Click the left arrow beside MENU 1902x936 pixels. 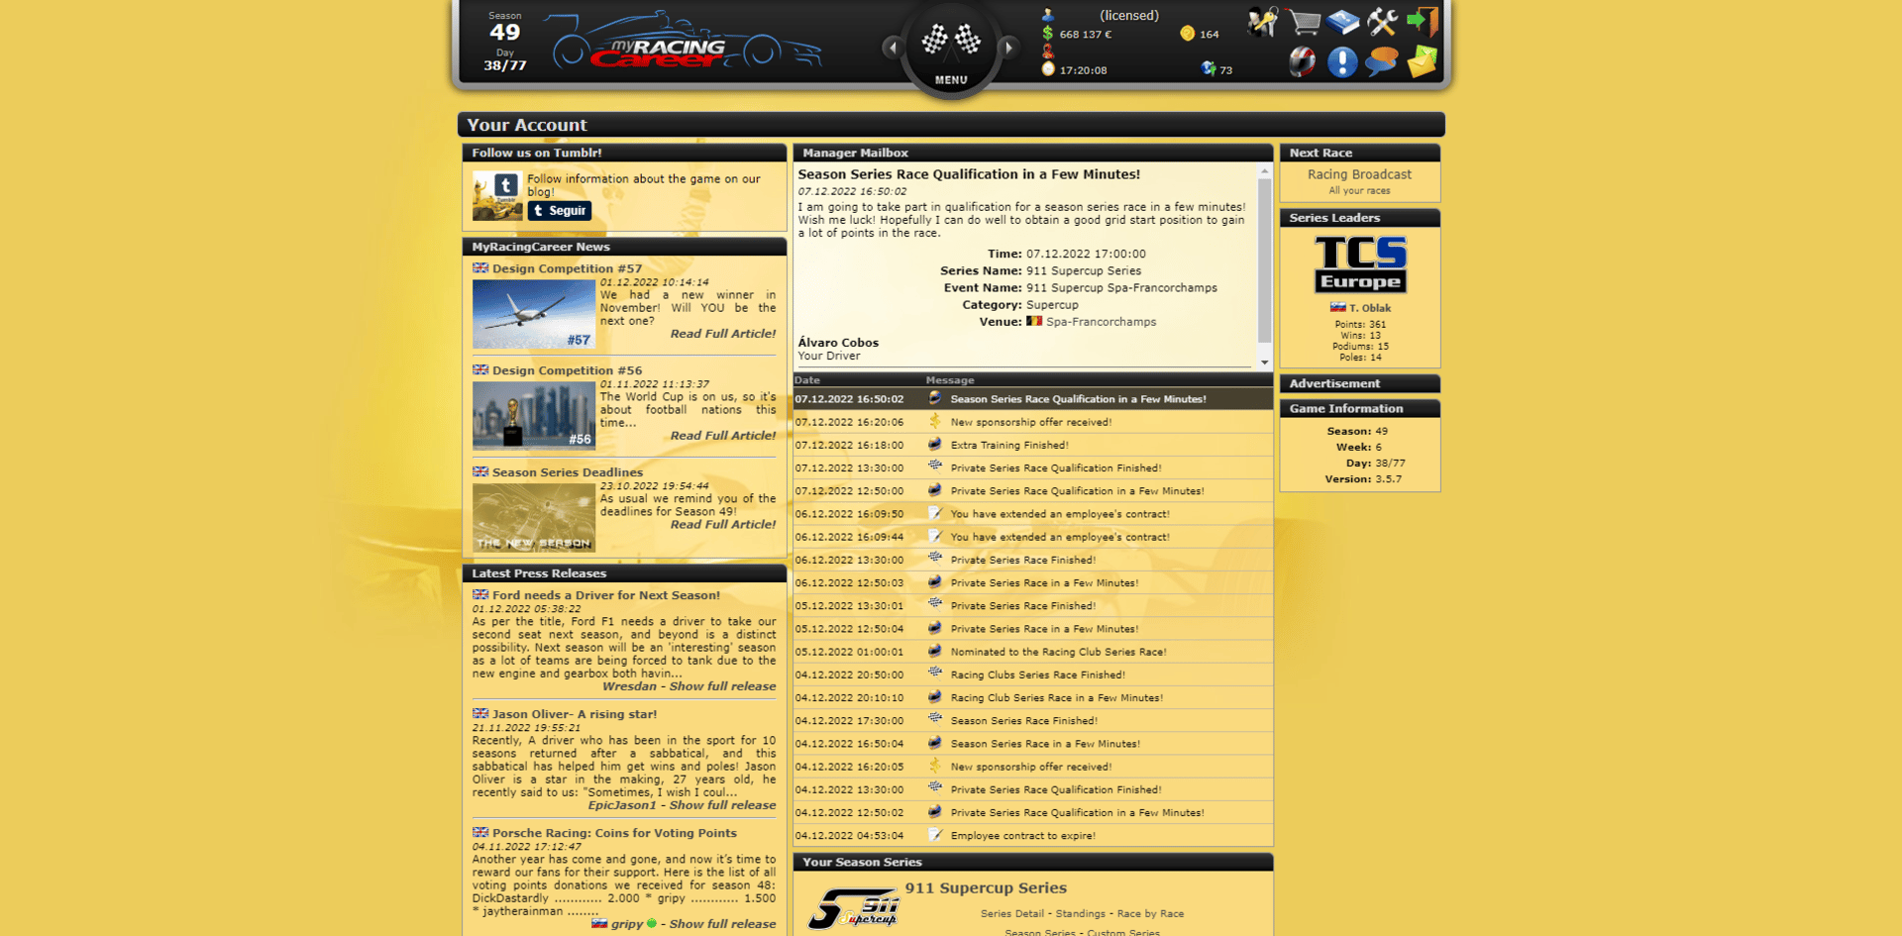pyautogui.click(x=893, y=47)
